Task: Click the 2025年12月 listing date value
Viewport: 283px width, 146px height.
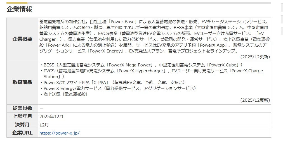Action: click(51, 117)
